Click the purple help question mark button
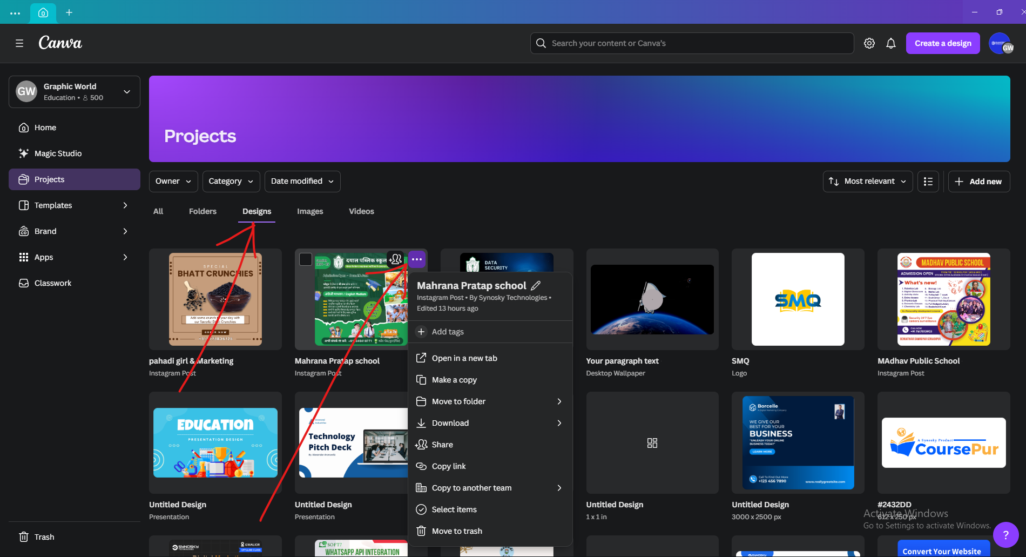 click(1005, 535)
